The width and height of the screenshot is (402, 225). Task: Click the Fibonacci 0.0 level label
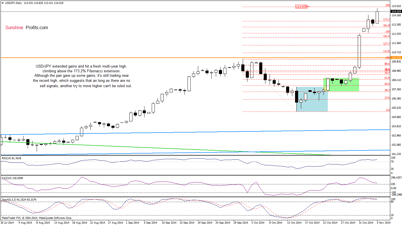(388, 110)
